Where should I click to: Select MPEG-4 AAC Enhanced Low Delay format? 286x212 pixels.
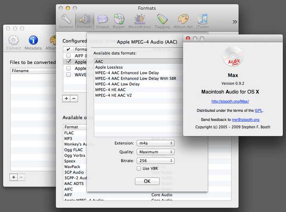(x=139, y=73)
